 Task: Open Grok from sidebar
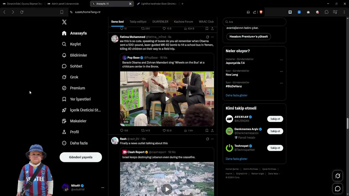coord(70,77)
